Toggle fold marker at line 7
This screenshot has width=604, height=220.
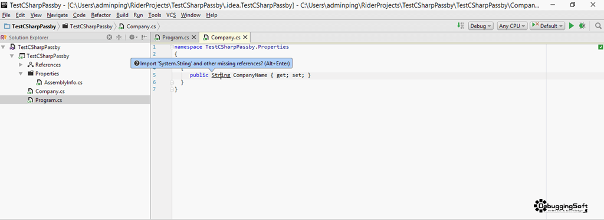tap(172, 89)
